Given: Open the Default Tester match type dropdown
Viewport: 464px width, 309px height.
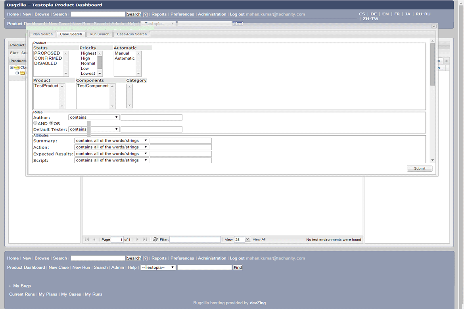Looking at the screenshot, I should pos(94,129).
